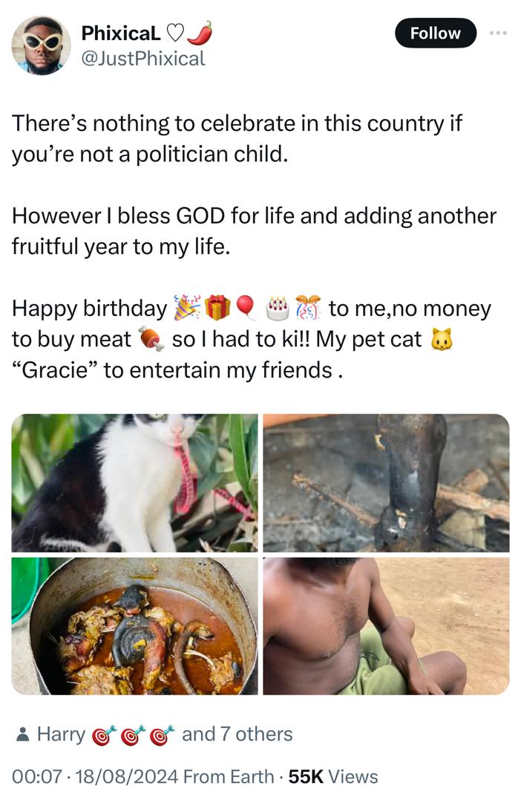
Task: Click the PhixicaL display name
Action: 120,33
